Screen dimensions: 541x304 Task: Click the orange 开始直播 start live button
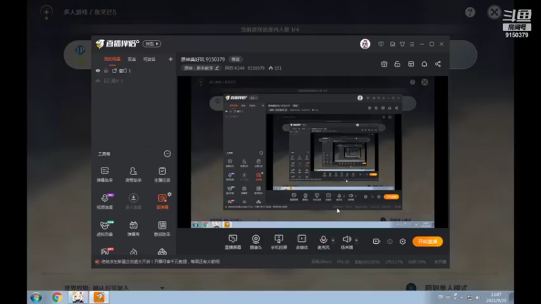coord(427,241)
